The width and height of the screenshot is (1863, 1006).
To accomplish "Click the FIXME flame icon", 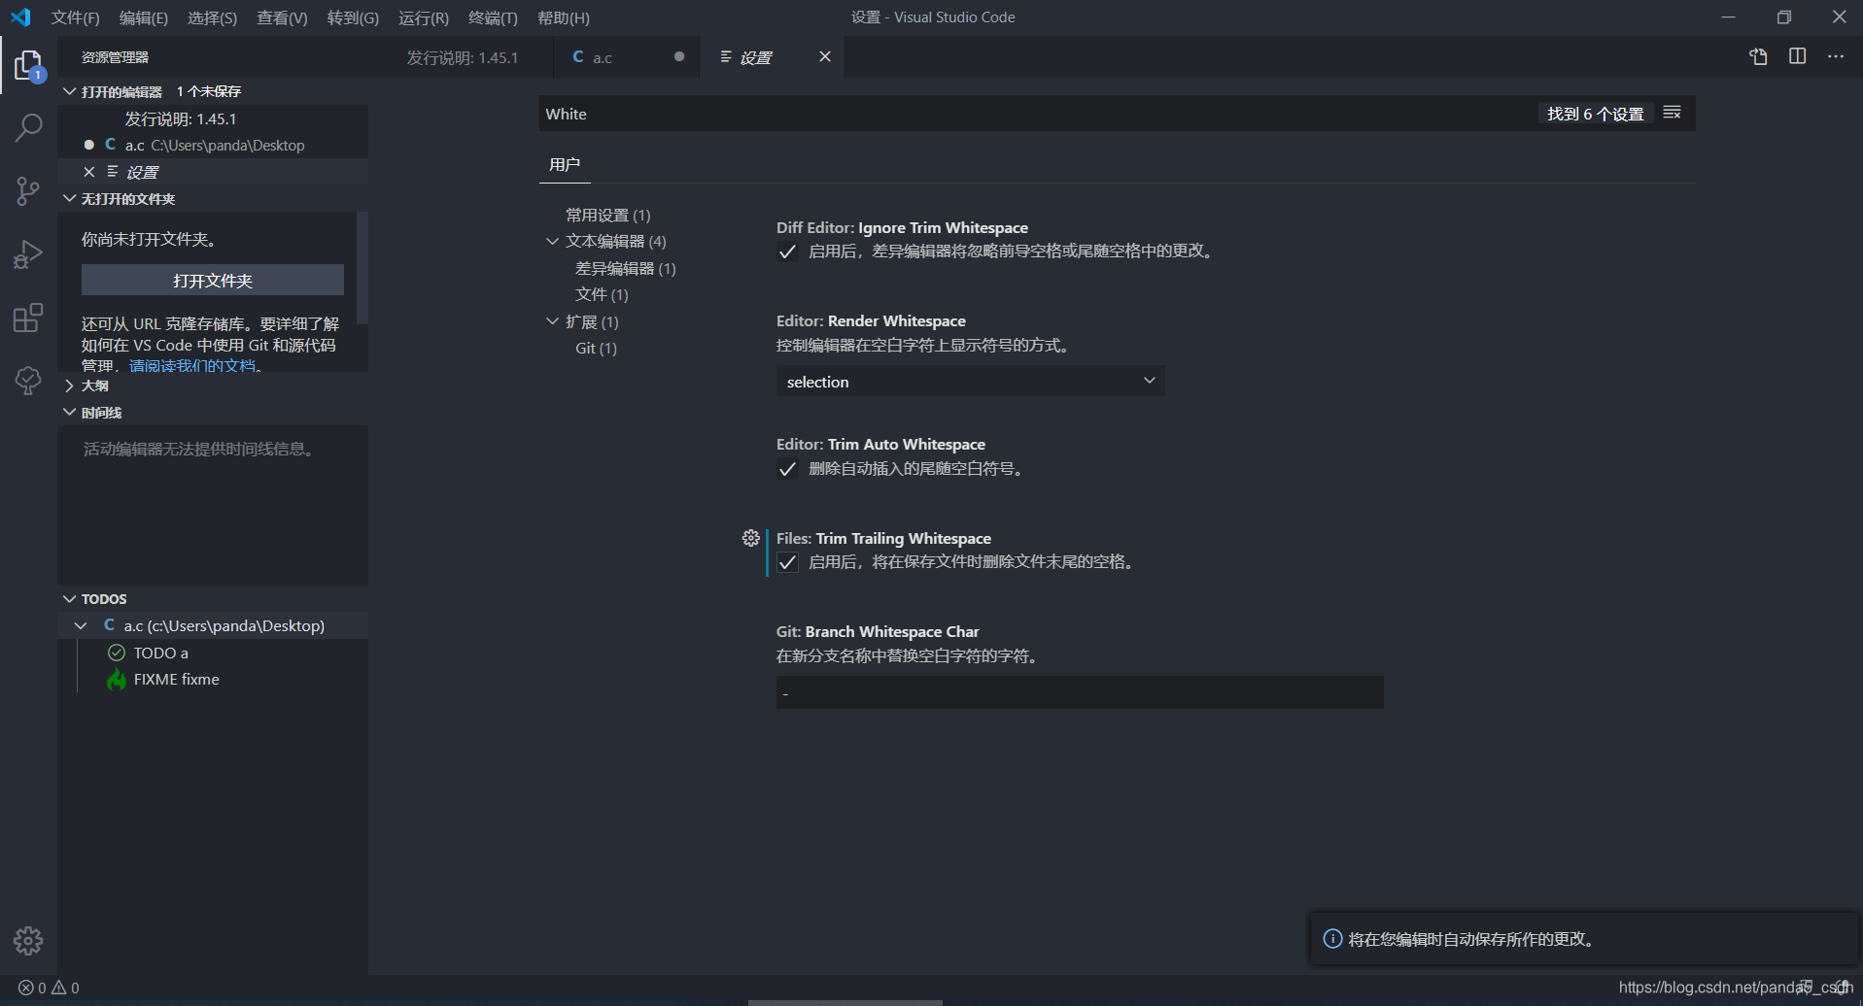I will point(117,679).
